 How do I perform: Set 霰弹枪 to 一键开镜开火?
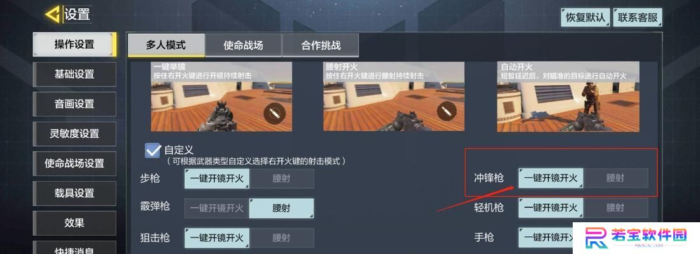point(217,208)
